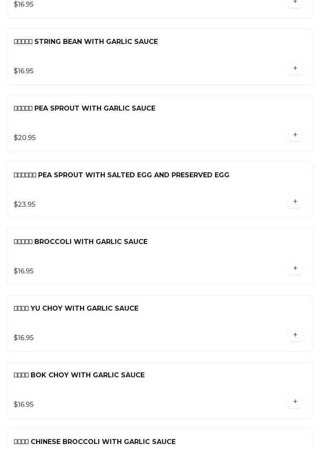Open Bok Choy with Garlic Sauce title
The image size is (319, 449).
coord(79,375)
